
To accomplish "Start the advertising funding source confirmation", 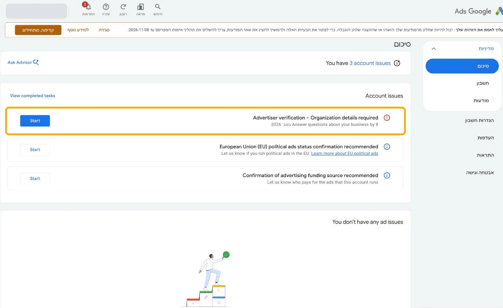I will click(x=35, y=179).
